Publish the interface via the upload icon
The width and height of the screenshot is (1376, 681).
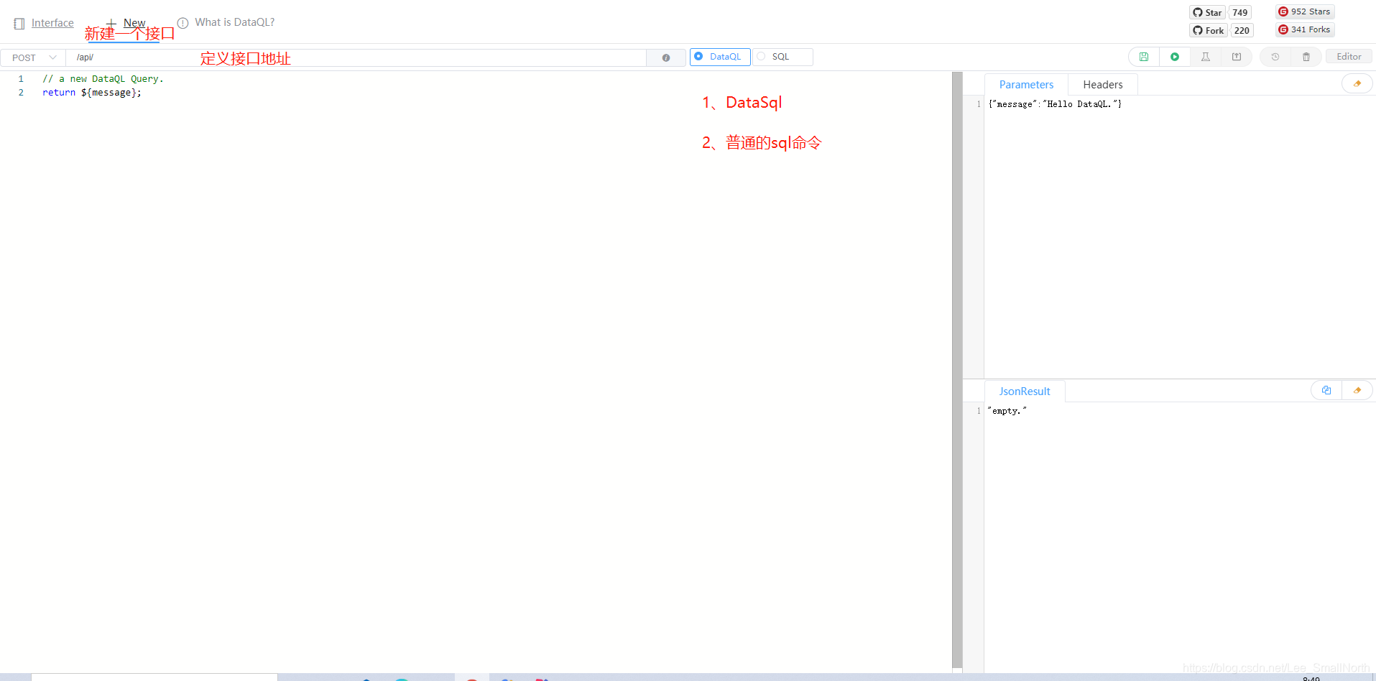[1238, 57]
